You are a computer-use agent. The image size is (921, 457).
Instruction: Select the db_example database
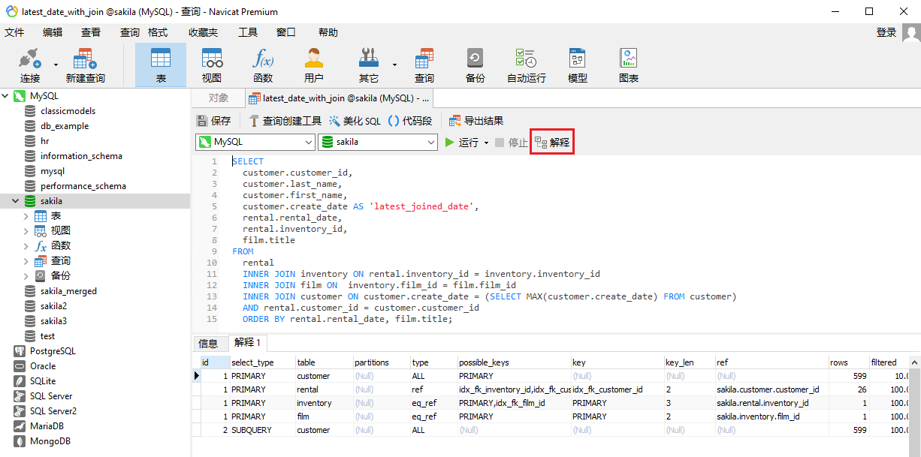coord(65,126)
